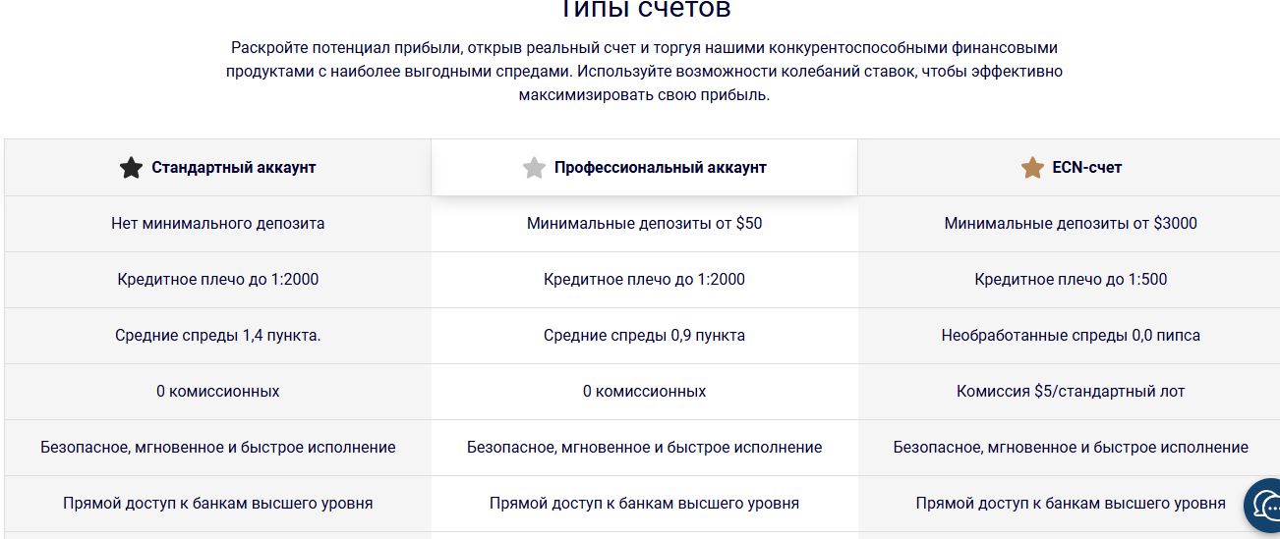Click the intro paragraph under Типы счетов
Screen dimensions: 1280x539
[644, 72]
